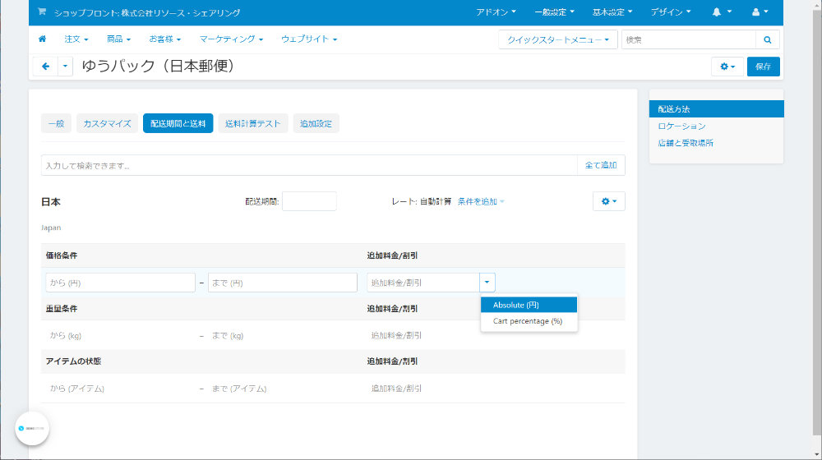The height and width of the screenshot is (460, 822).
Task: Click the shopping cart storefront icon
Action: [x=42, y=12]
